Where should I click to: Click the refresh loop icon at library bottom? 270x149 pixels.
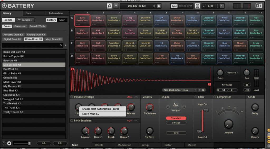coord(4,143)
